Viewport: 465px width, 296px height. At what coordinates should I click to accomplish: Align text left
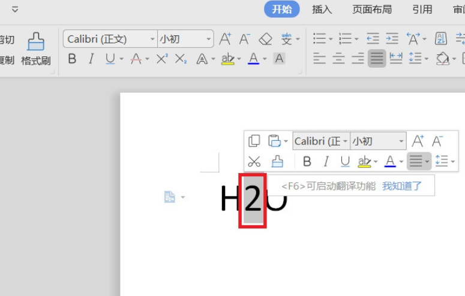[x=319, y=58]
